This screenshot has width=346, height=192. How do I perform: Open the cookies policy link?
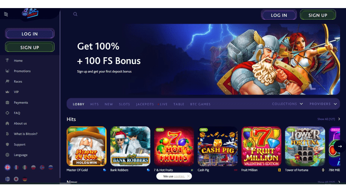[x=179, y=176]
